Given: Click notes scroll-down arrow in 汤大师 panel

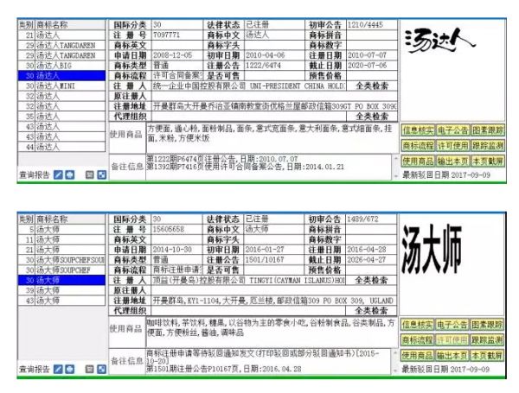Looking at the screenshot, I should (x=395, y=371).
